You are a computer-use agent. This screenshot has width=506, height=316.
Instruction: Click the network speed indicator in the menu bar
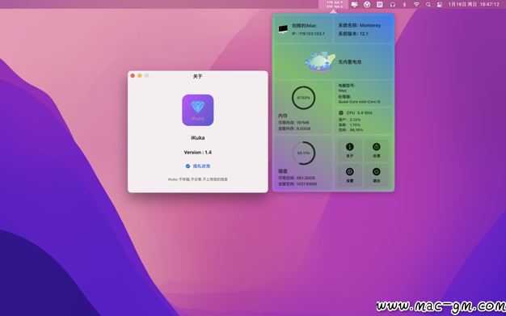334,4
